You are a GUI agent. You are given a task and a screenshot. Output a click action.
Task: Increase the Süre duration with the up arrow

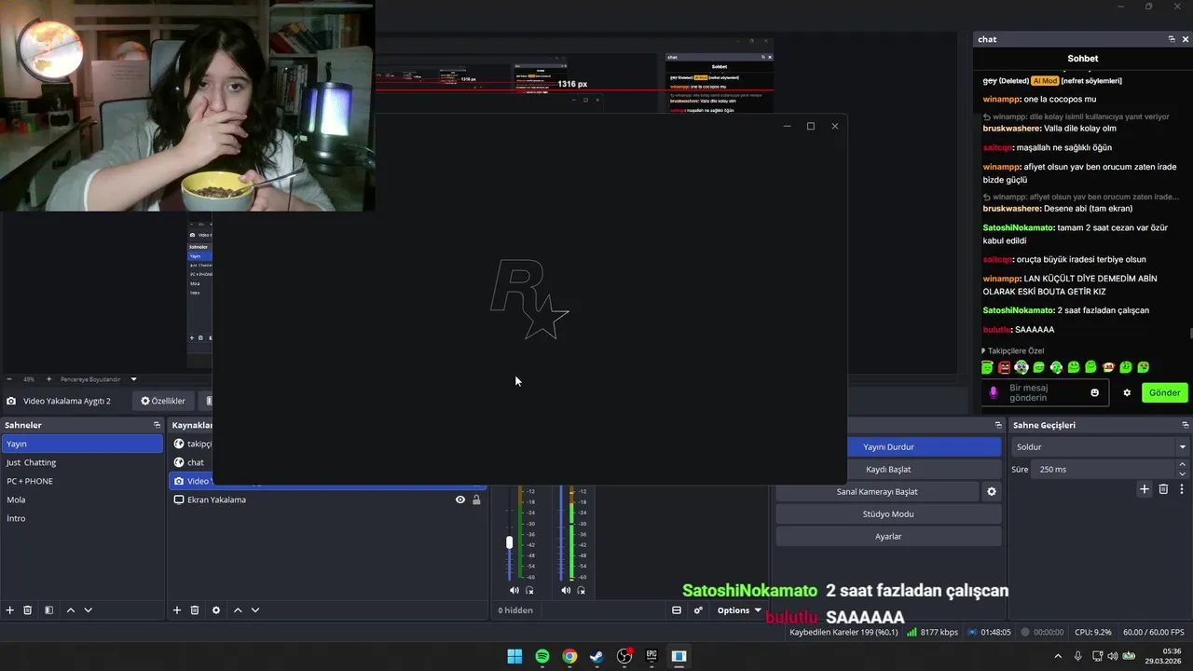[x=1182, y=464]
